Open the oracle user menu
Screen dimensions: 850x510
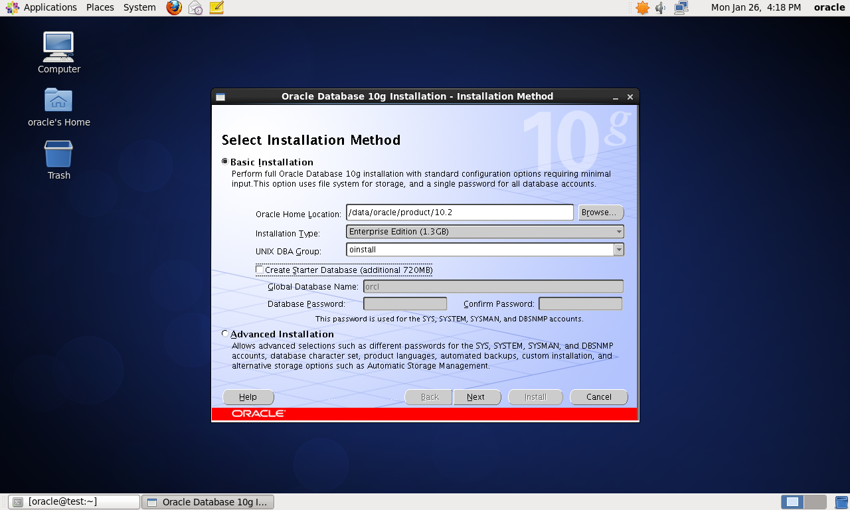coord(829,7)
